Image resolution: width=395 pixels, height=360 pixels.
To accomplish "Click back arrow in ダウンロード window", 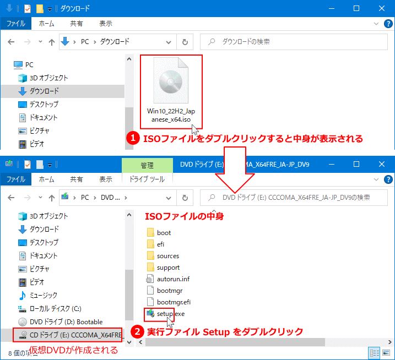I will 11,42.
